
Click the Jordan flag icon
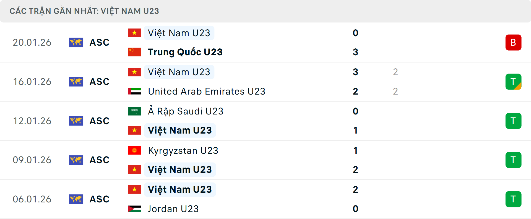pyautogui.click(x=134, y=209)
